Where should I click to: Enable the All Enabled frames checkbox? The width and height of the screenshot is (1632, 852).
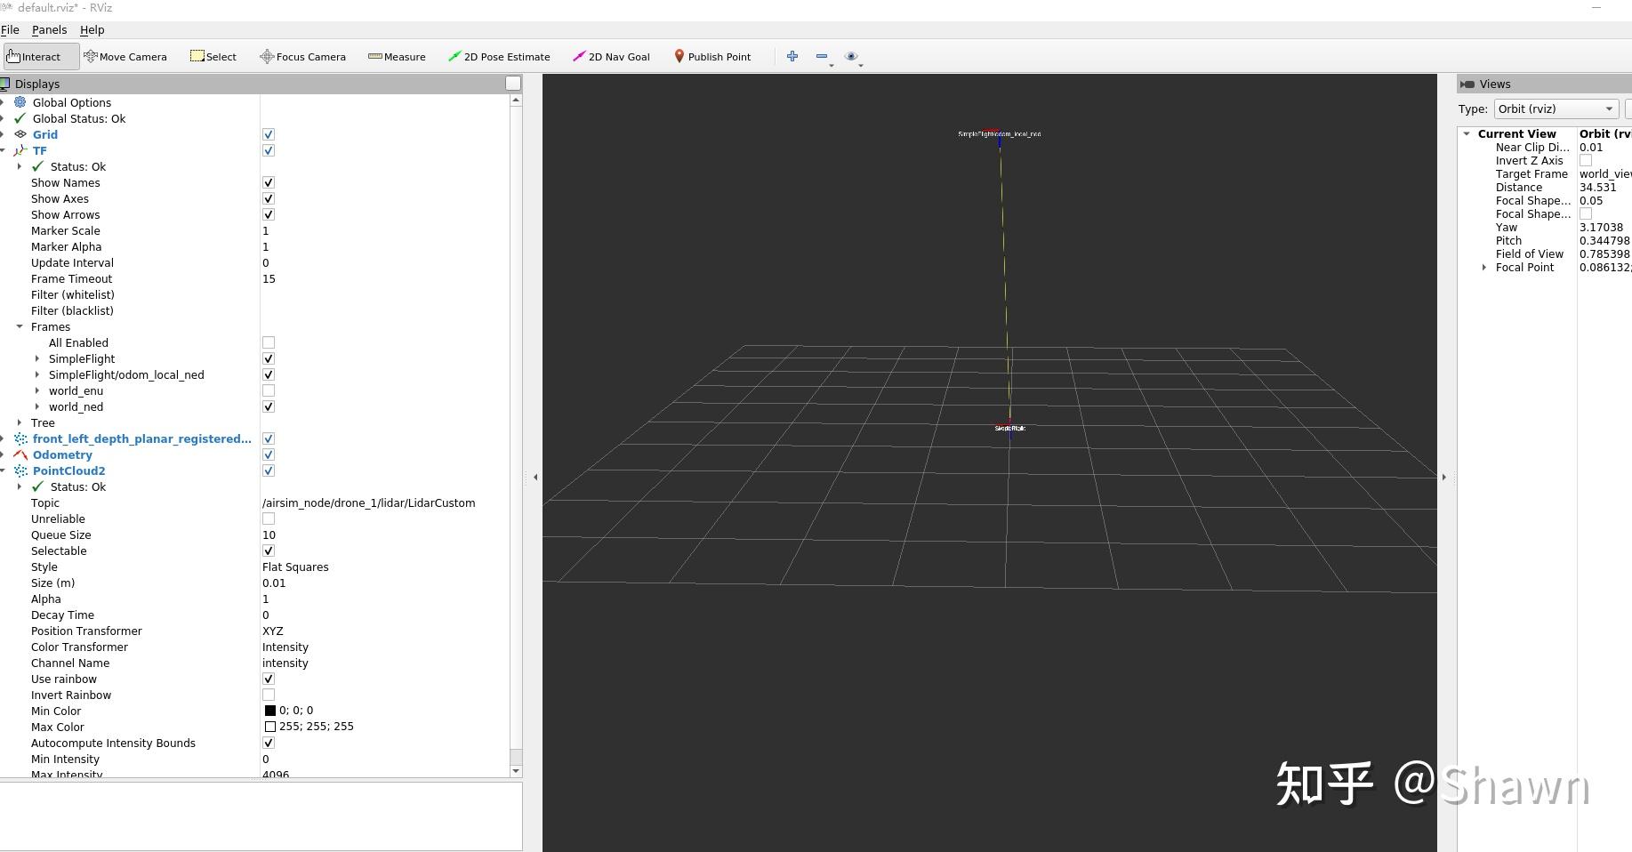point(269,343)
